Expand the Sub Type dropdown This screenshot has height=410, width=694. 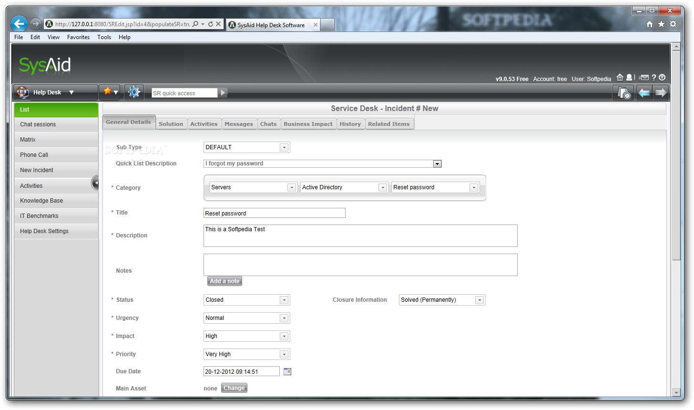pos(284,147)
